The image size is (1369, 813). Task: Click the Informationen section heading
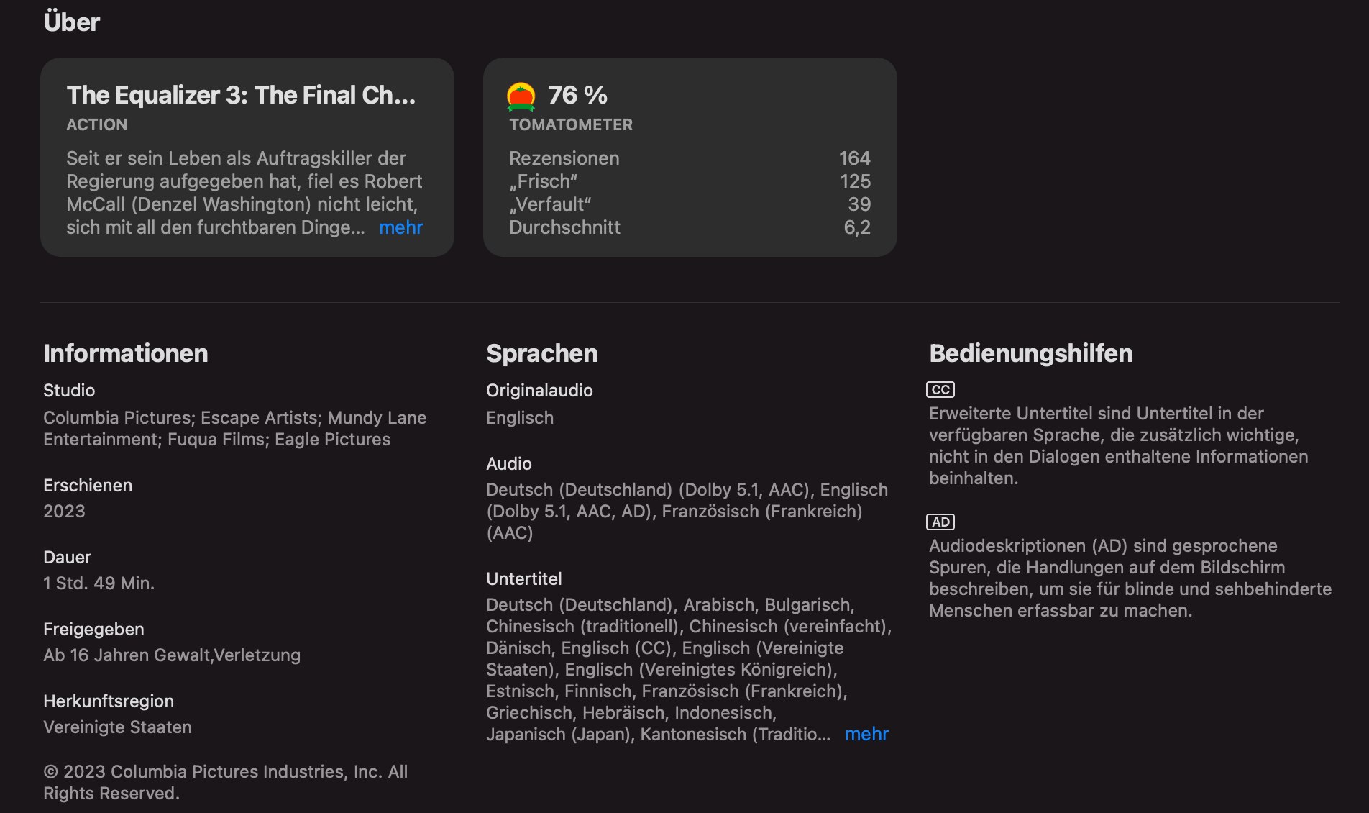(126, 353)
